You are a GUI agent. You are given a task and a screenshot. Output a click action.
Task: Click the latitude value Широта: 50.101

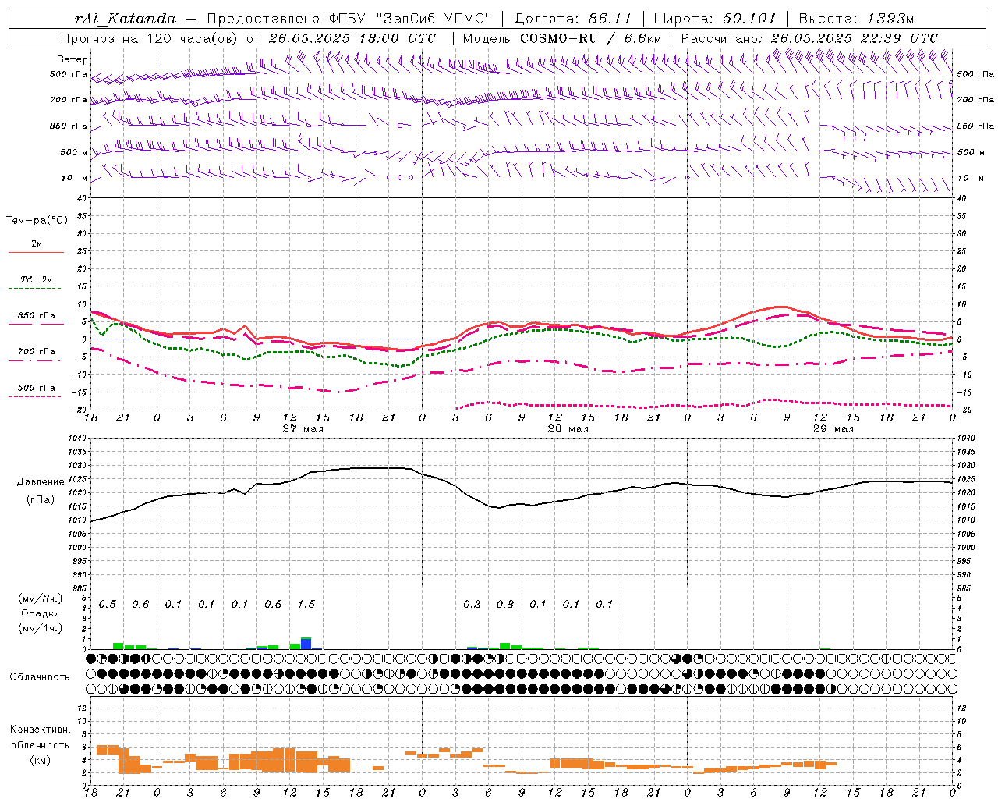[715, 19]
